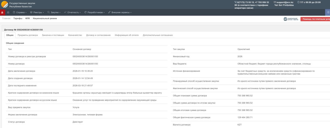Go to the home page via house icon
Image resolution: width=330 pixels, height=128 pixels.
pyautogui.click(x=8, y=12)
